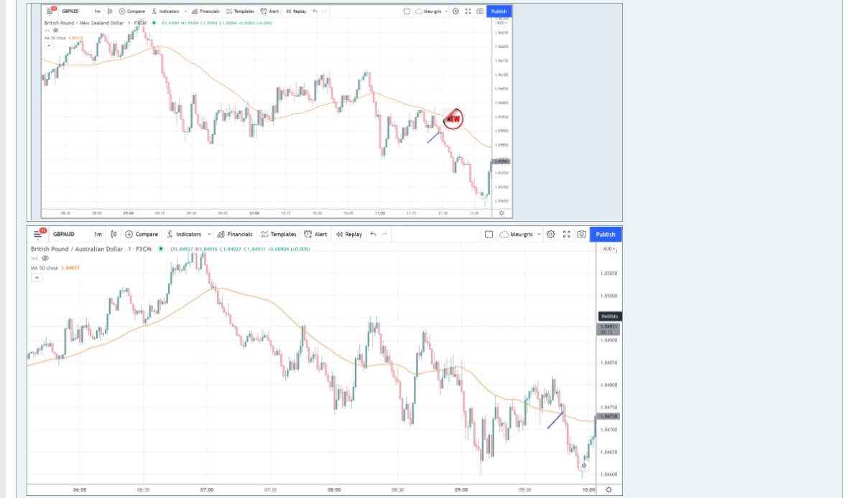Create an Alert in GBPNZD chart
Image resolution: width=847 pixels, height=498 pixels.
click(269, 11)
